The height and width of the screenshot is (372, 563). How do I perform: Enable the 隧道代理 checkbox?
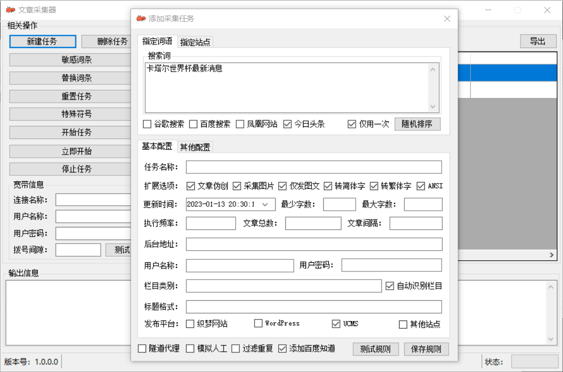(142, 349)
